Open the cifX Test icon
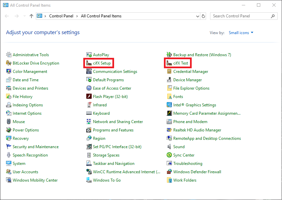Image resolution: width=282 pixels, height=200 pixels. tap(169, 63)
